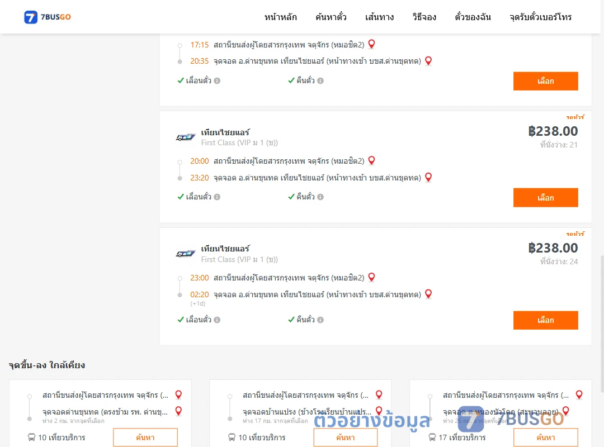The width and height of the screenshot is (604, 447).
Task: Click the 20:00 departure time
Action: pyautogui.click(x=200, y=161)
